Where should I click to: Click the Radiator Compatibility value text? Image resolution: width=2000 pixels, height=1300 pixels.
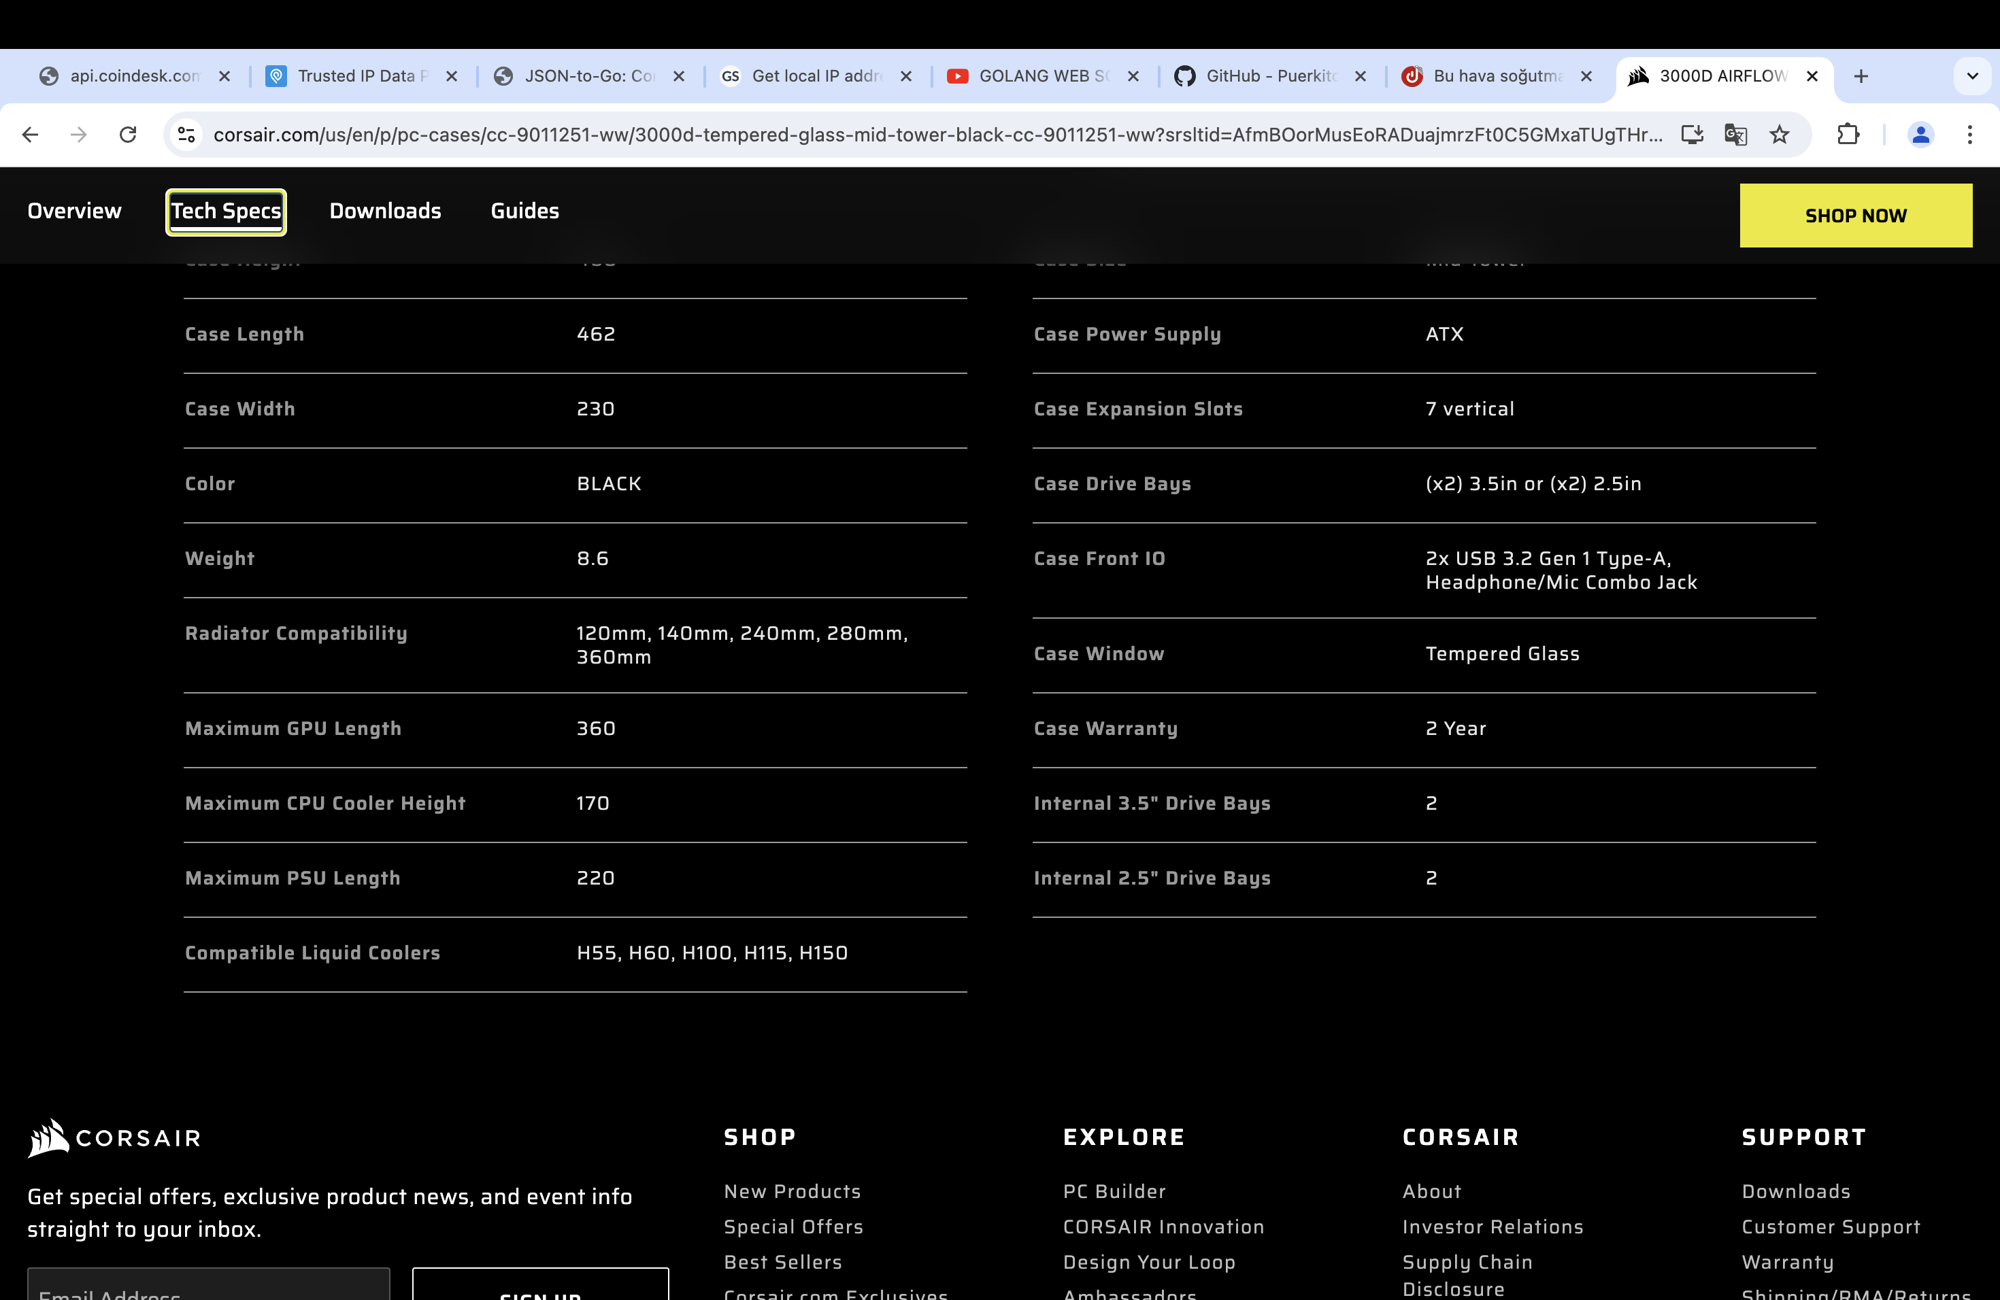742,645
